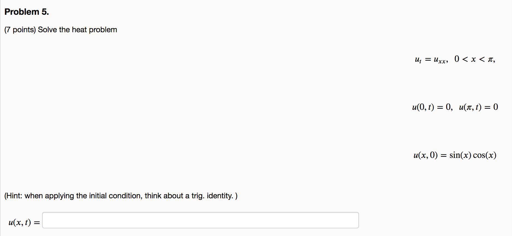The width and height of the screenshot is (512, 236).
Task: Click the words "Solve the heat problem"
Action: [x=77, y=30]
